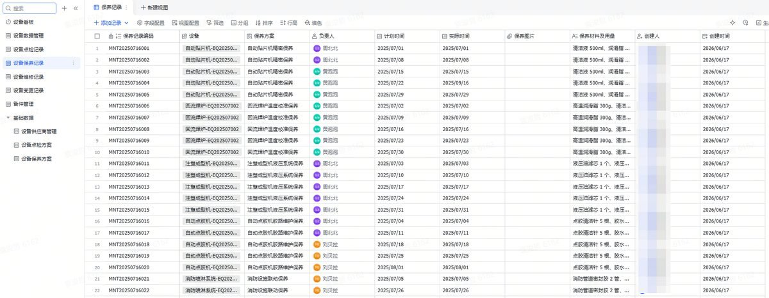Click the sparkle AI icon at the toolbar right
Viewport: 769px width, 298px height.
click(732, 22)
